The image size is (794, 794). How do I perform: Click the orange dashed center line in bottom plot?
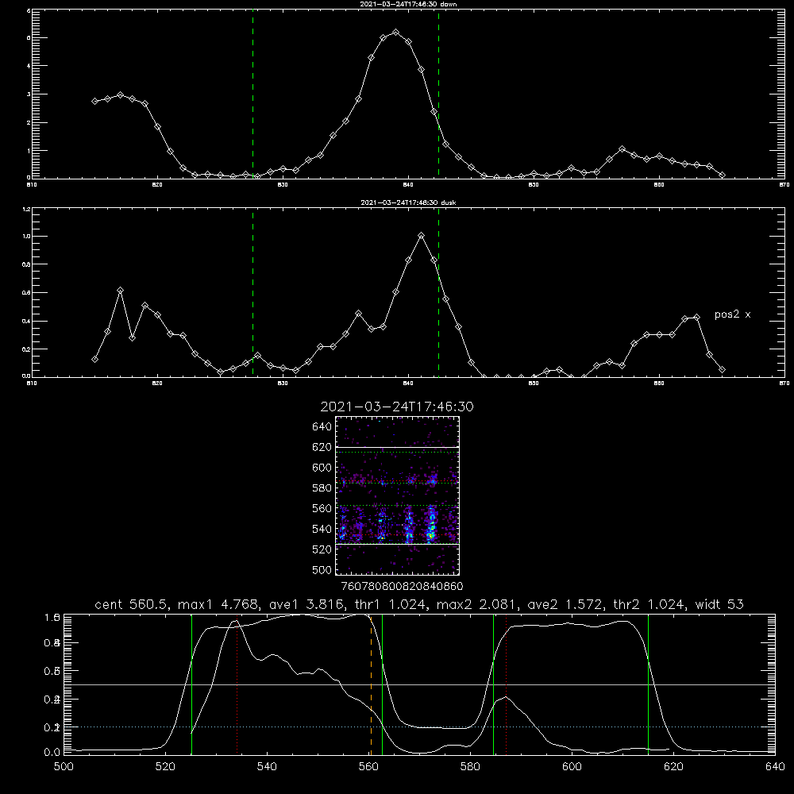click(x=371, y=684)
